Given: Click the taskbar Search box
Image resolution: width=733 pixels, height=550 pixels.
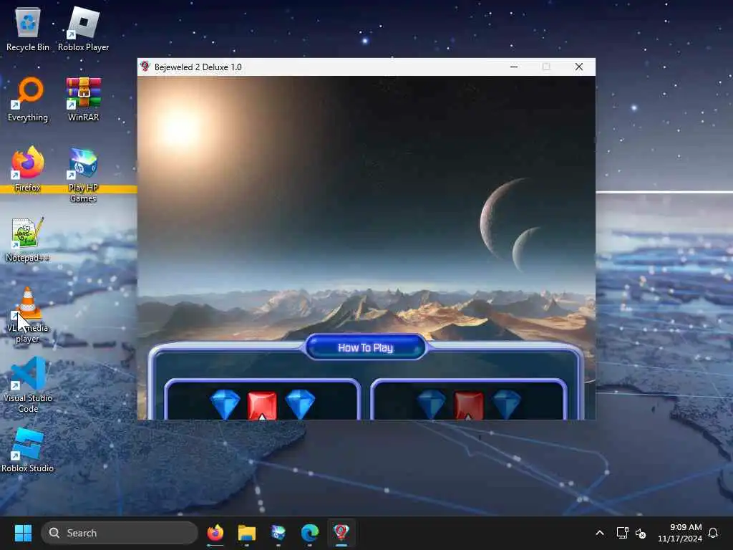Looking at the screenshot, I should pos(120,533).
